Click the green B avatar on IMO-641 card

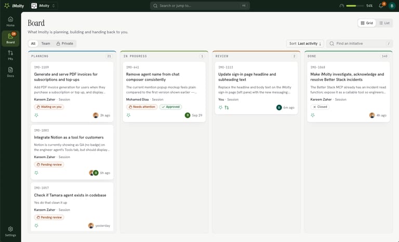(188, 115)
